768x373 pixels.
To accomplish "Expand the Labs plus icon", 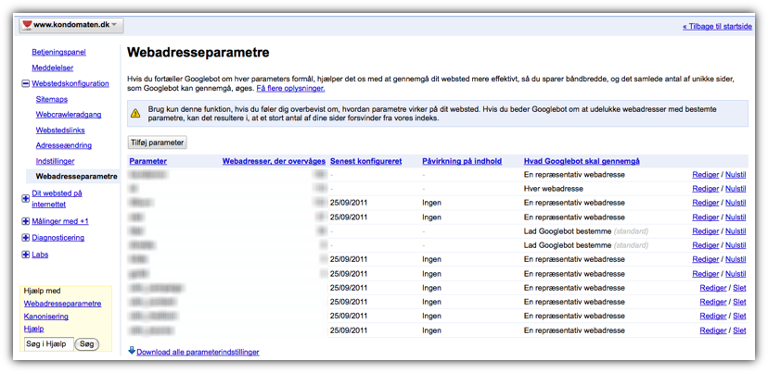I will pos(25,255).
